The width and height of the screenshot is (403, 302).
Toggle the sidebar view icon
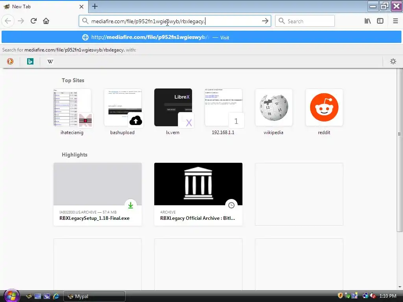[380, 21]
